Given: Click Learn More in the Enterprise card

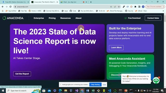Looking at the screenshot, I should click(116, 48).
